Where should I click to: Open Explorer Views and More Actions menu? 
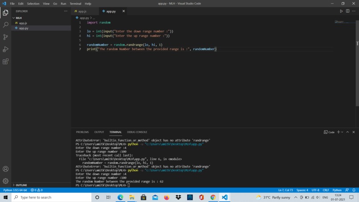pos(66,11)
